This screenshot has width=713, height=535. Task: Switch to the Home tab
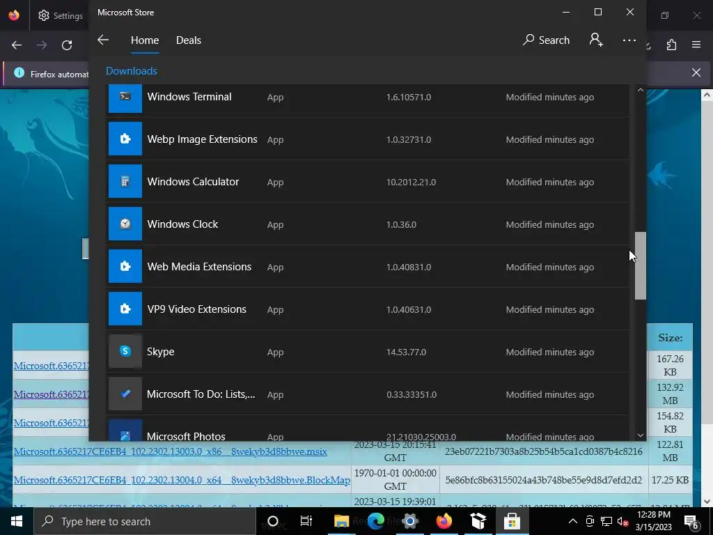[x=145, y=40]
